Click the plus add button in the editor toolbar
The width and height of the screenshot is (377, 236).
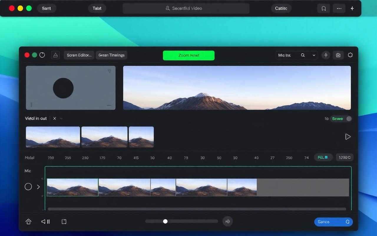click(326, 55)
